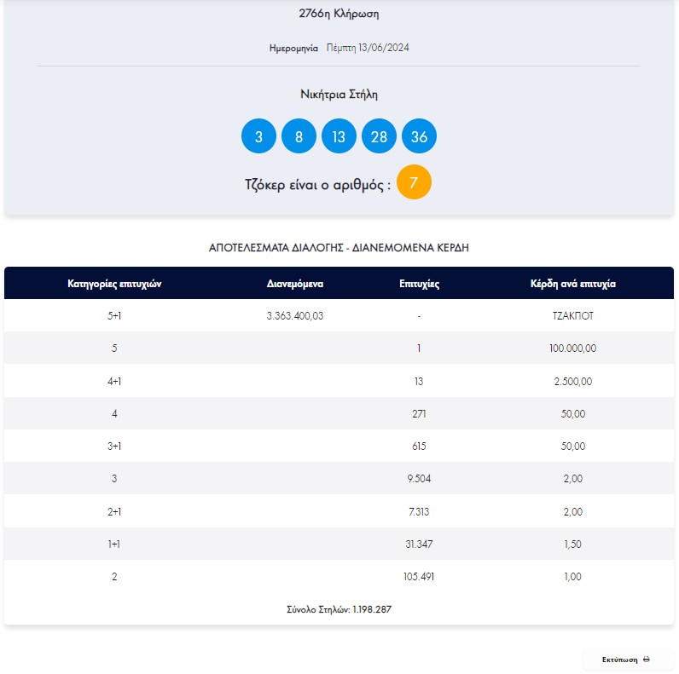This screenshot has width=679, height=674.
Task: Click the winning number ball 3
Action: tap(258, 136)
